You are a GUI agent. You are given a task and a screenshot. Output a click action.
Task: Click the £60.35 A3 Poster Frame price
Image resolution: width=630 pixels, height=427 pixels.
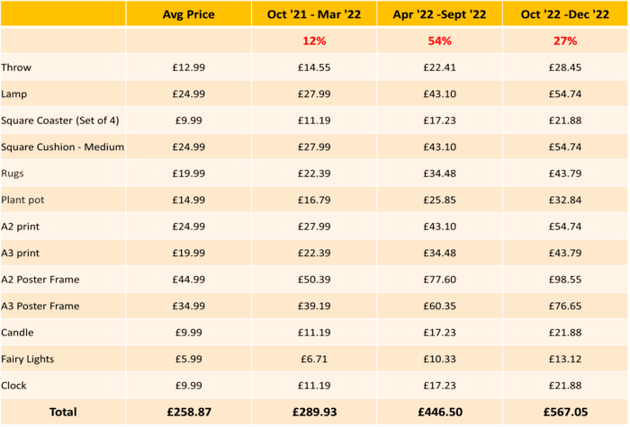(439, 306)
